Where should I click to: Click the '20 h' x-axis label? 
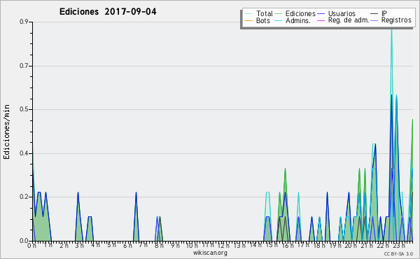click(x=351, y=246)
